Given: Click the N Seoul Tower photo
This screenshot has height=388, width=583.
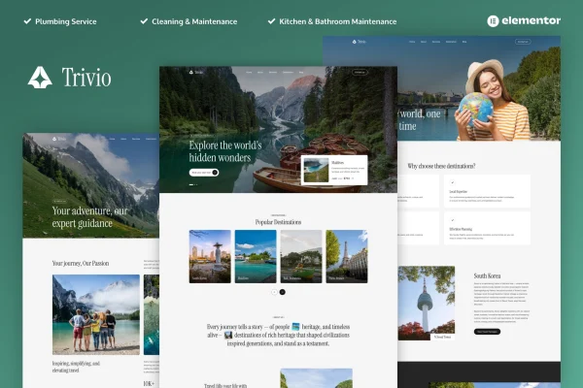Looking at the screenshot, I should 427,303.
